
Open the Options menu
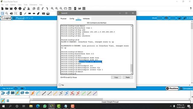coord(13,5)
